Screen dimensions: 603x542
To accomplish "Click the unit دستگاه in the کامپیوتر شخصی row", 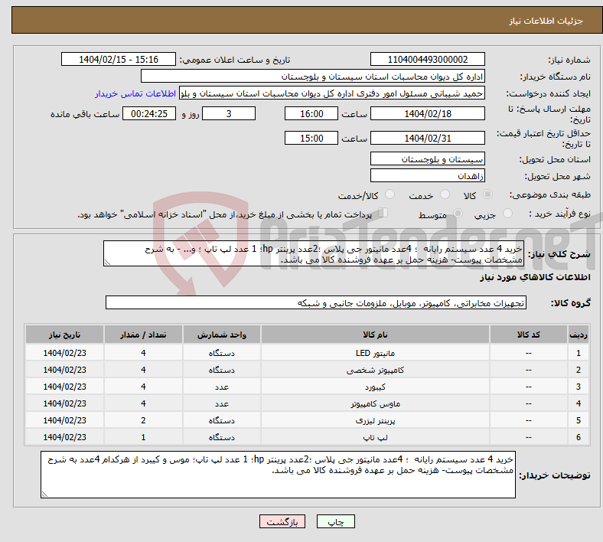I will 222,370.
